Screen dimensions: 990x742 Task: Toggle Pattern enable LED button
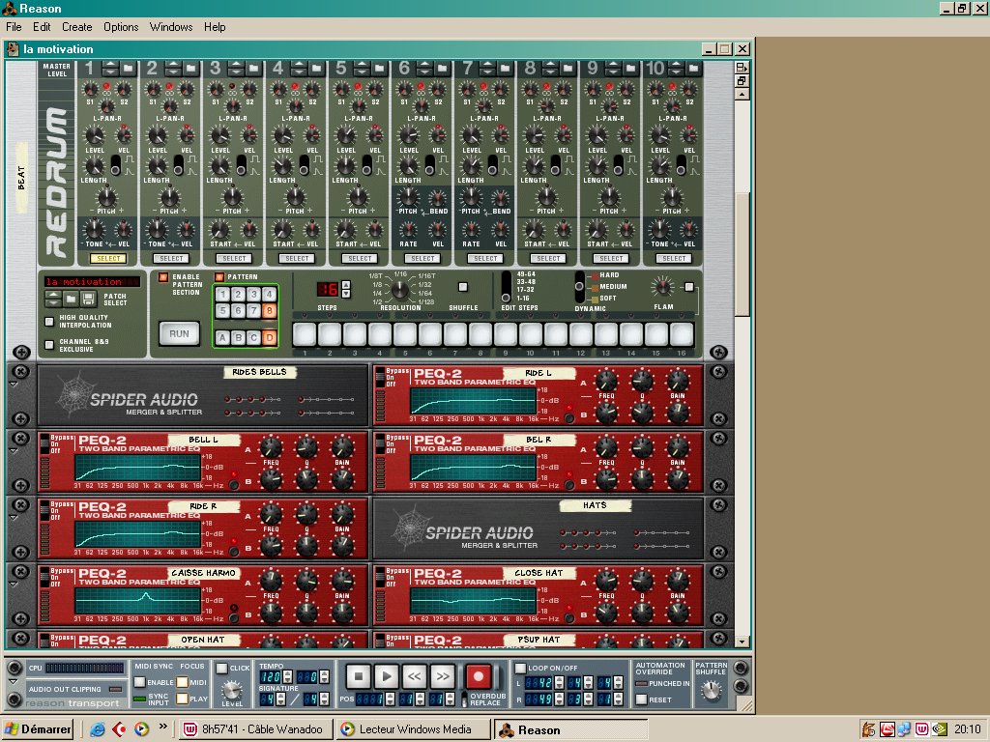(x=219, y=277)
